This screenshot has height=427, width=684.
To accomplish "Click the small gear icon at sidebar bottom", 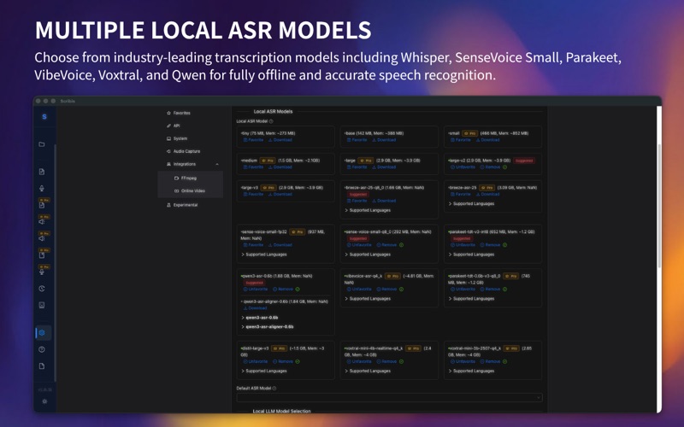I will (x=44, y=401).
